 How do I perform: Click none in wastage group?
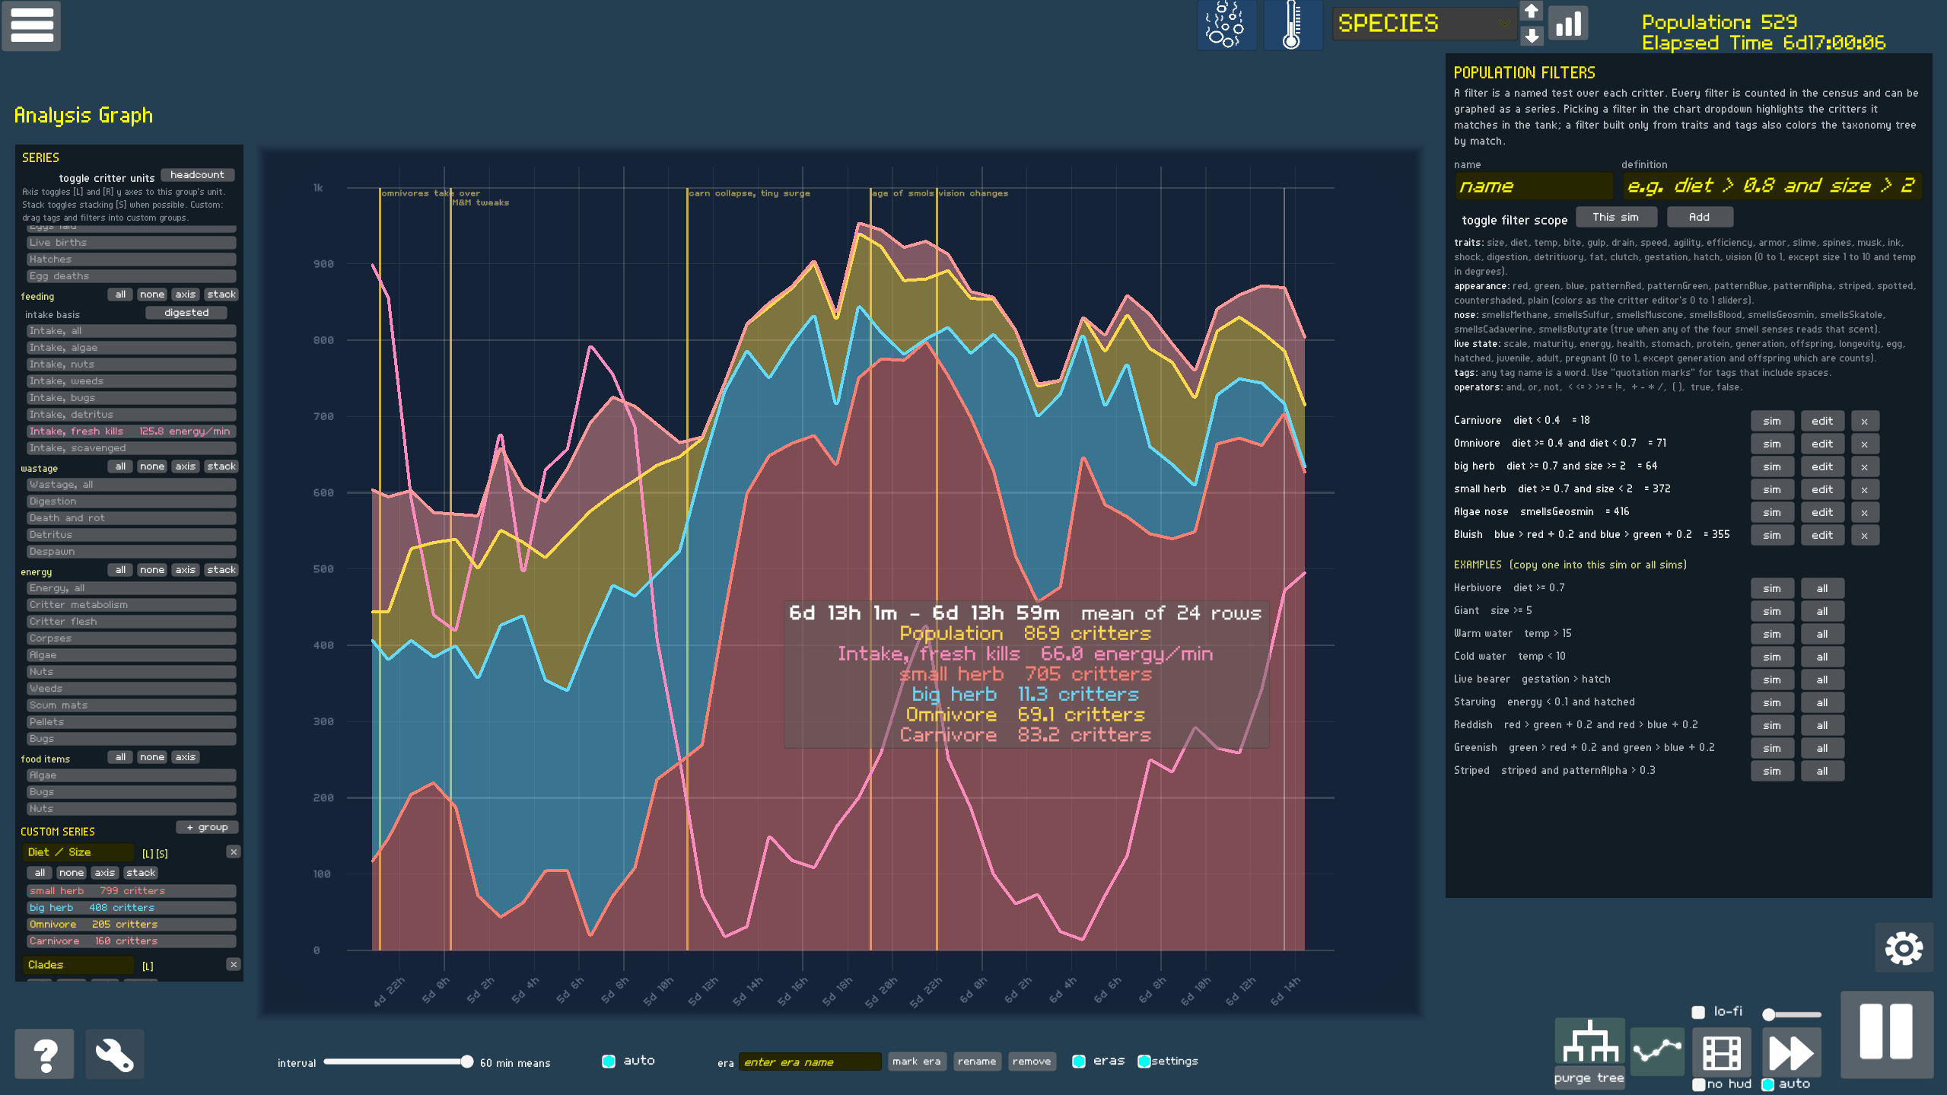pos(152,466)
